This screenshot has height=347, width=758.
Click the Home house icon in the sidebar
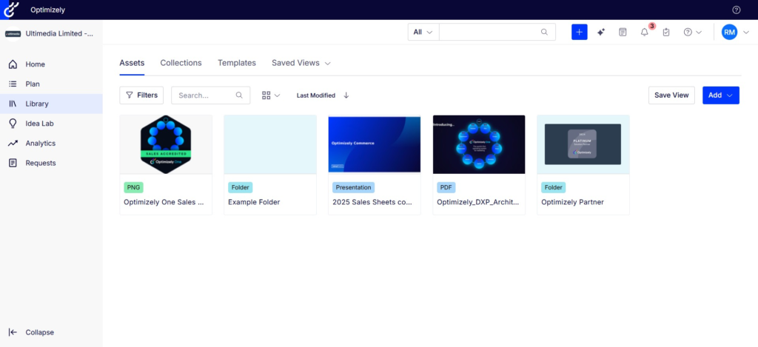(13, 64)
